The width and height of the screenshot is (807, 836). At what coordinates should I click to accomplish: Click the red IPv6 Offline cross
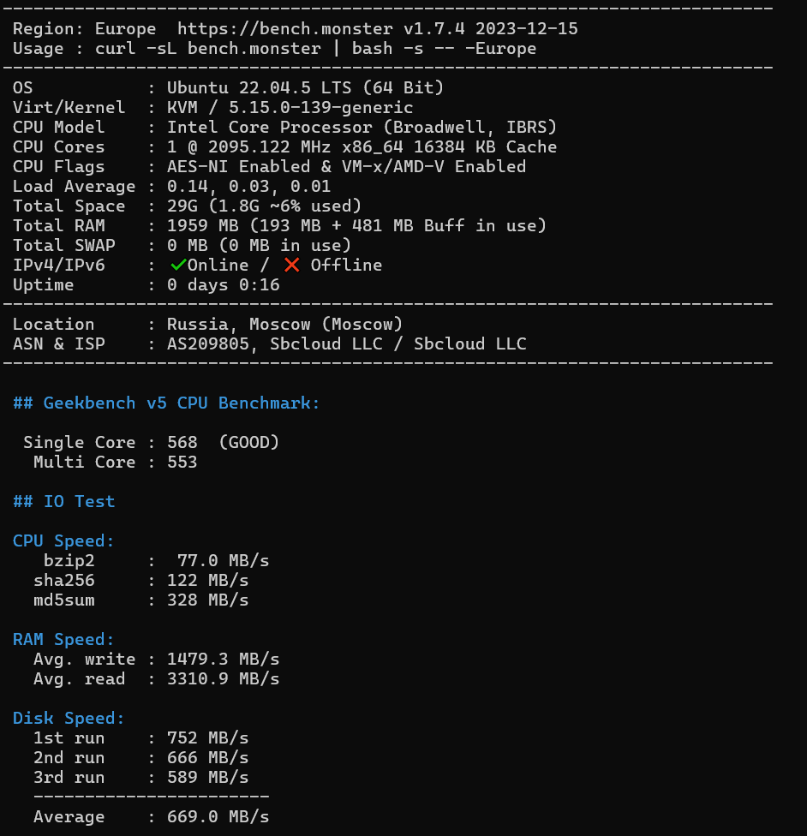click(x=292, y=265)
